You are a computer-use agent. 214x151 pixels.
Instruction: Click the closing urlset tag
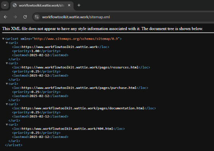pyautogui.click(x=13, y=145)
